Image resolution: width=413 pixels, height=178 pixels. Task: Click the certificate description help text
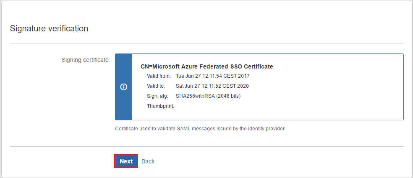pos(199,129)
